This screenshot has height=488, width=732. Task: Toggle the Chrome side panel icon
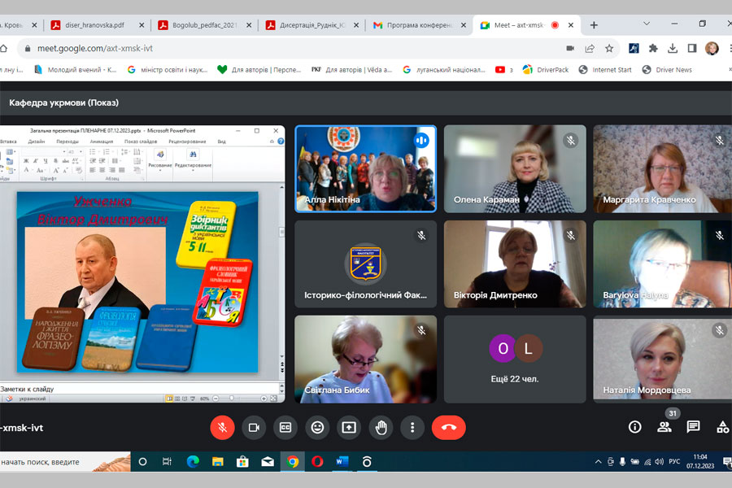692,48
